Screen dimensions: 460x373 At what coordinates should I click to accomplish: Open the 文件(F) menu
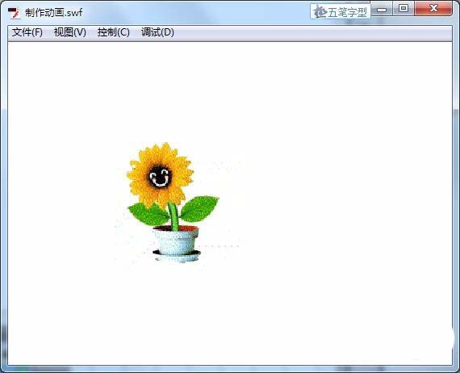[x=27, y=32]
